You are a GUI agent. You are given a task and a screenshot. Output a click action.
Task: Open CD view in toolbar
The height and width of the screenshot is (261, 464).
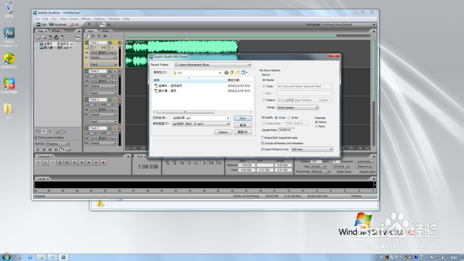click(x=74, y=25)
